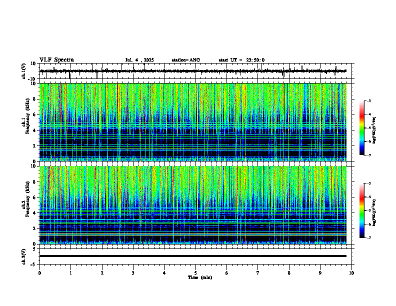Click the -5 tick label on ch.3(V) axis

pyautogui.click(x=34, y=264)
